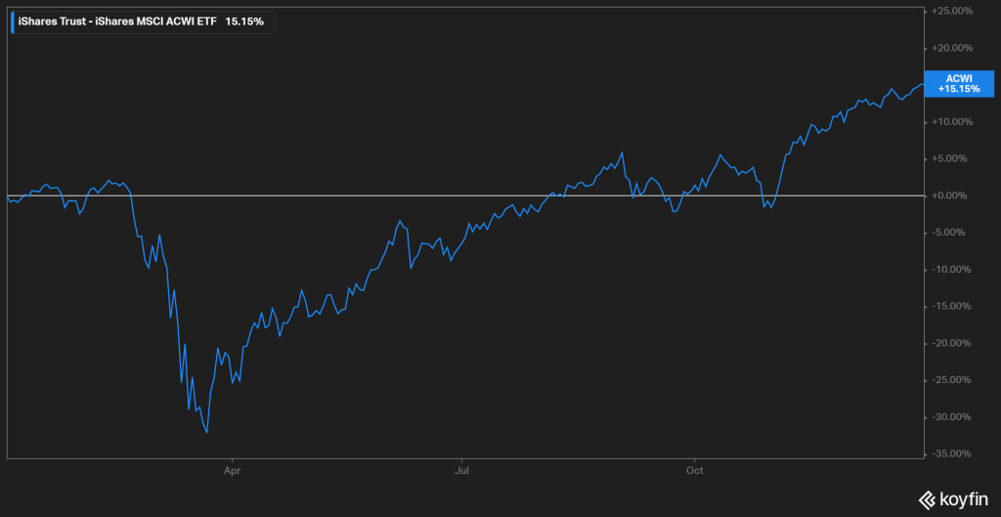Click the -15.00% label on the y-axis
The width and height of the screenshot is (1001, 517).
pyautogui.click(x=952, y=306)
